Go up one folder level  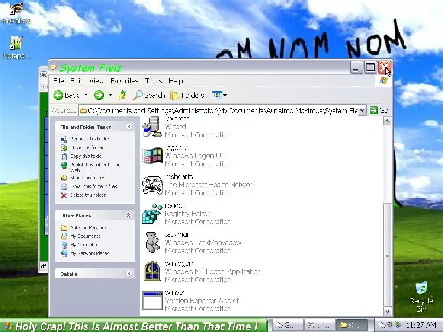[122, 95]
